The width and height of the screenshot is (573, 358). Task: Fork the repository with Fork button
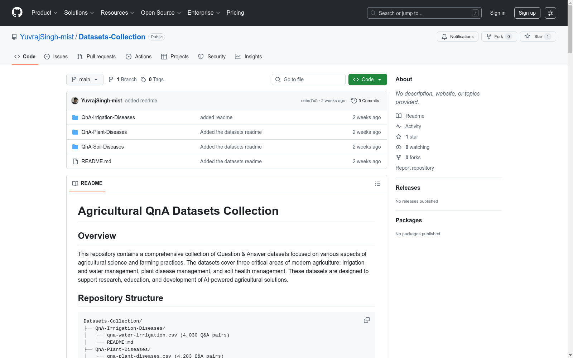coord(499,37)
